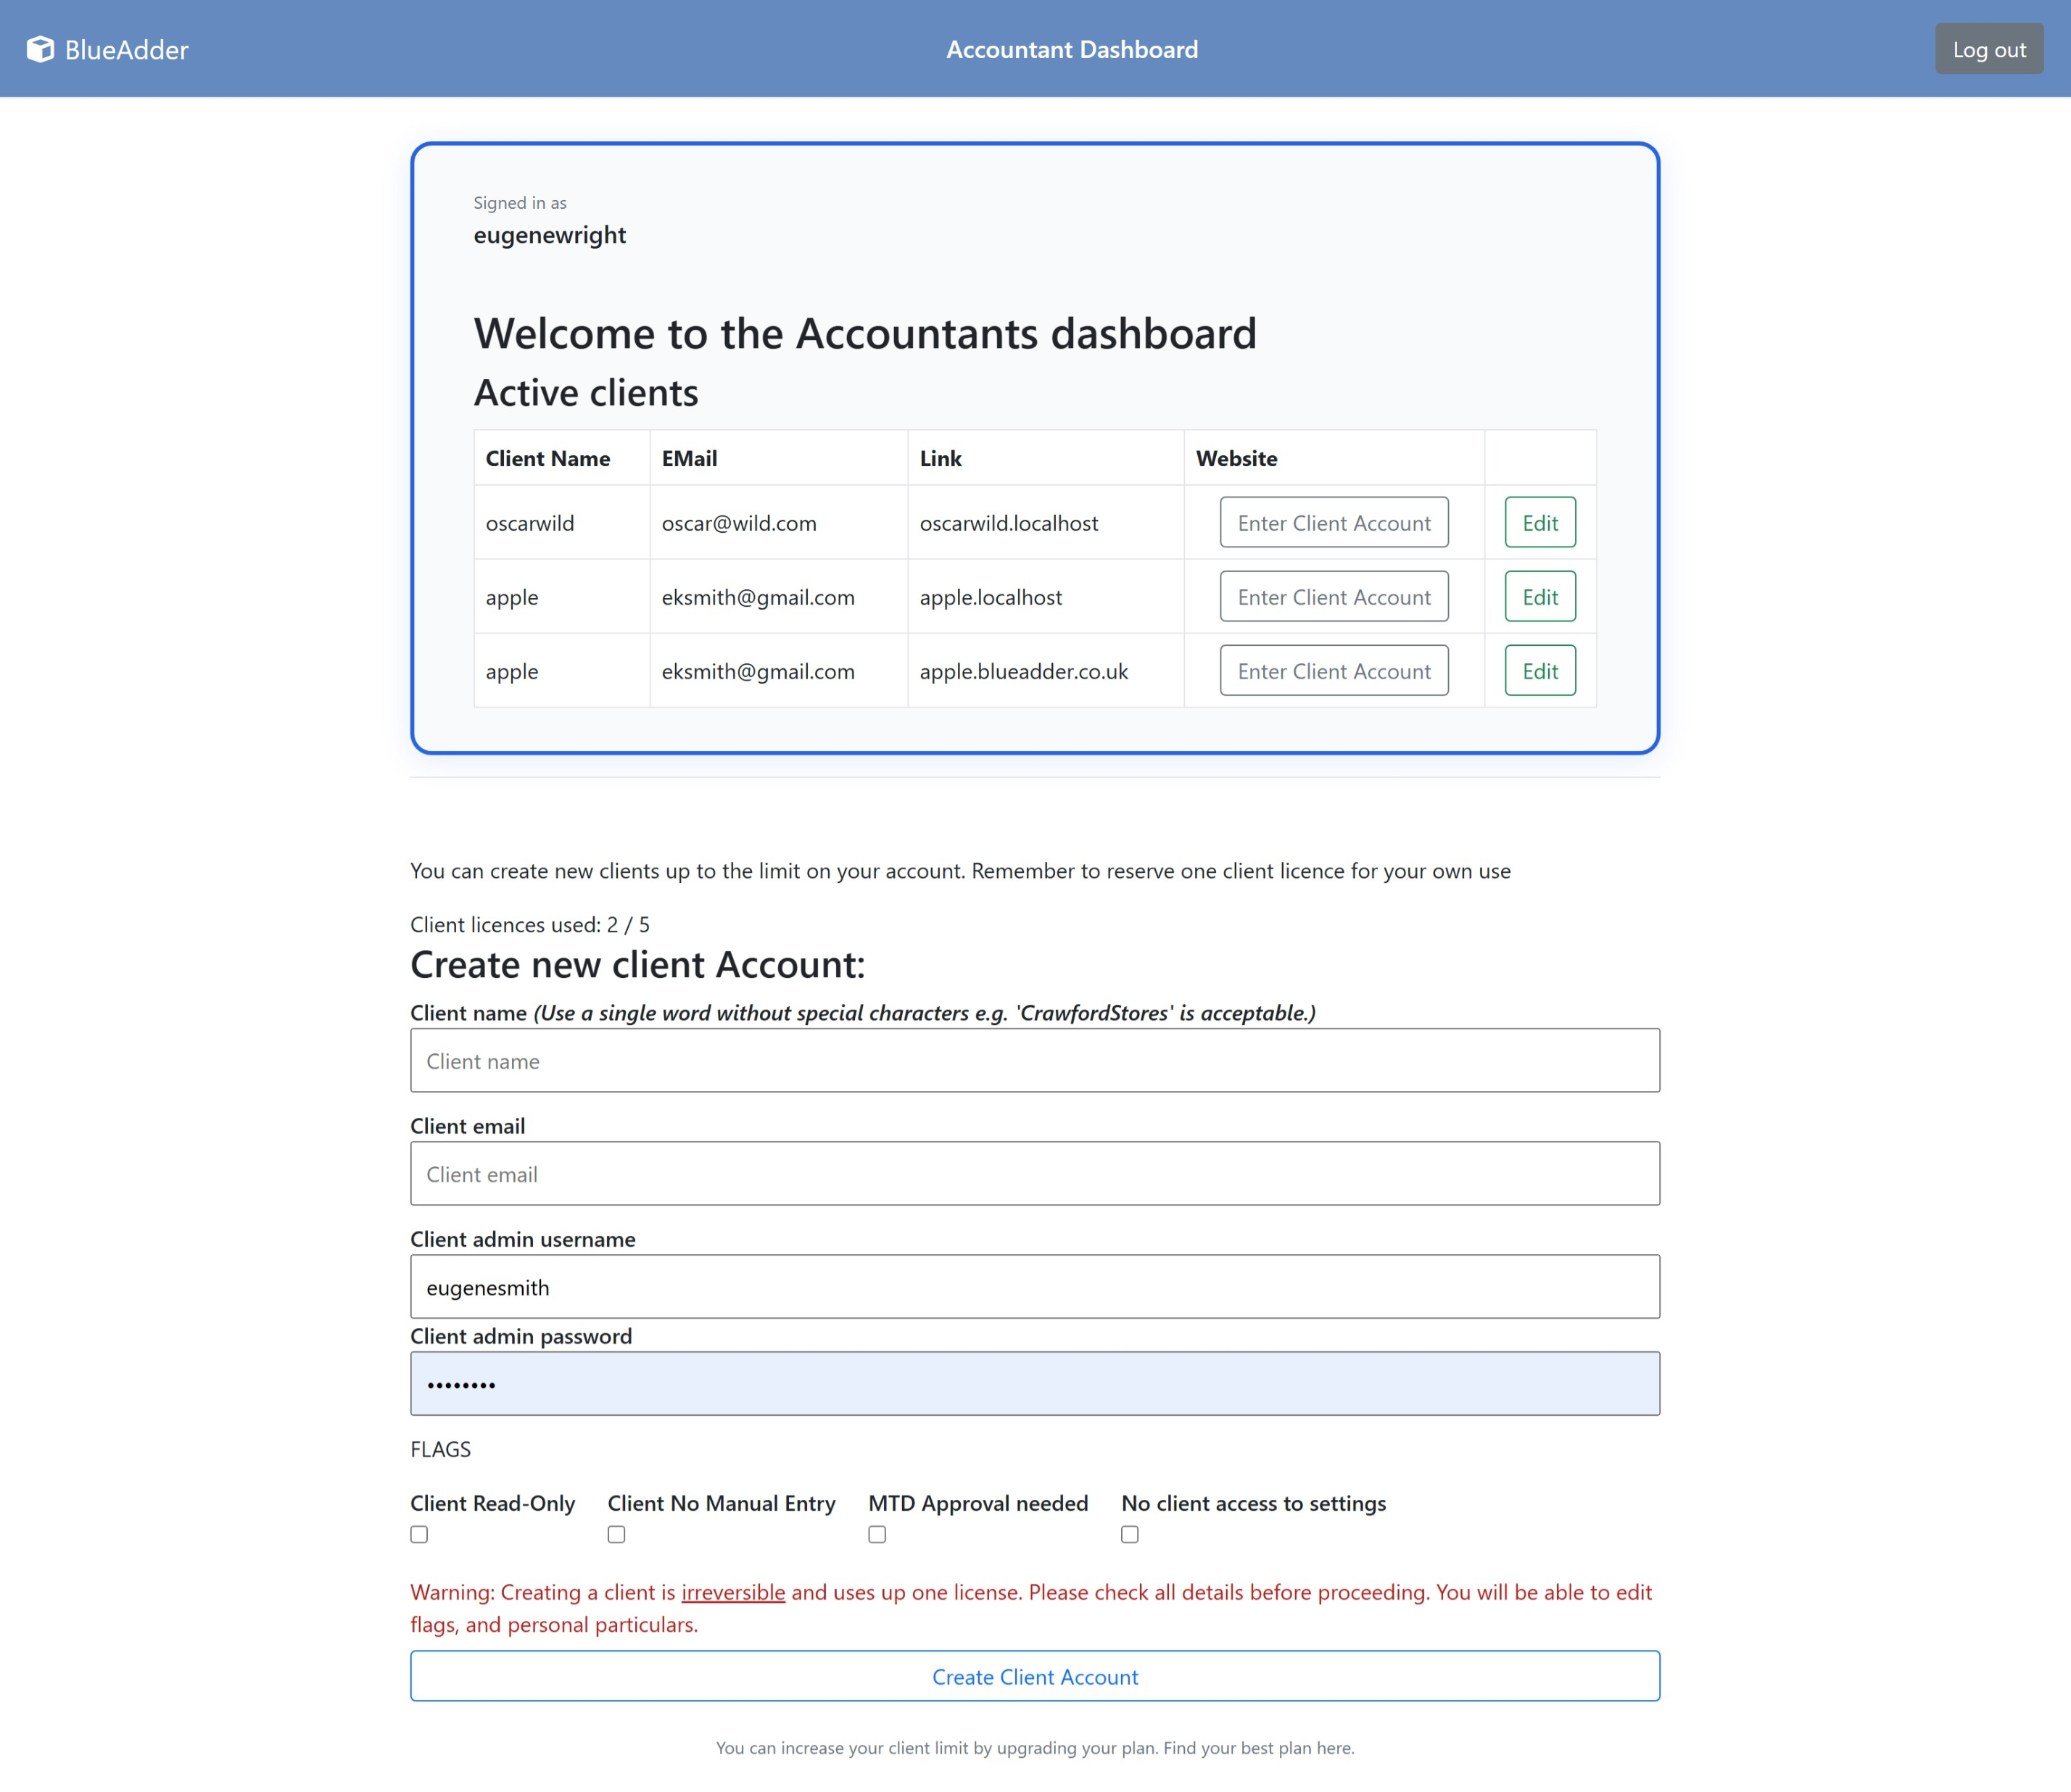Select the oscar@wild.com email cell
Image resolution: width=2071 pixels, height=1792 pixels.
tap(778, 522)
